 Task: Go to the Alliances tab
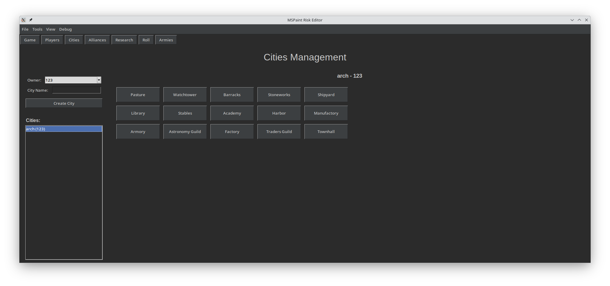pos(97,40)
